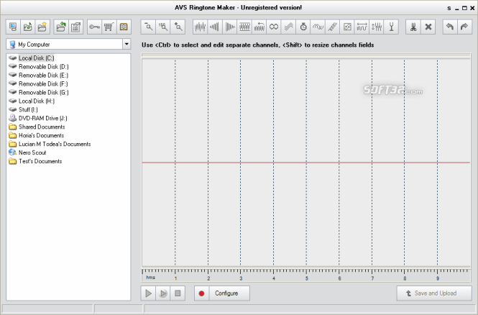
Task: Click the delete X toolbar icon
Action: click(428, 27)
